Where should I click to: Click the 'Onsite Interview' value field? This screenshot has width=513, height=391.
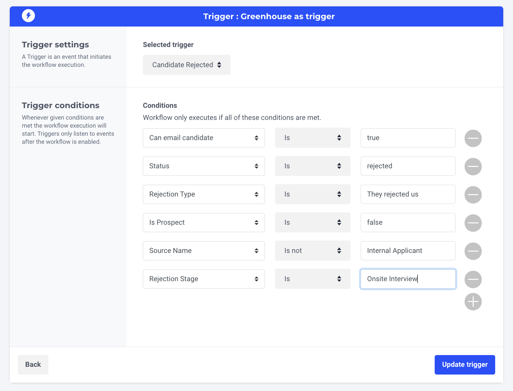(408, 279)
